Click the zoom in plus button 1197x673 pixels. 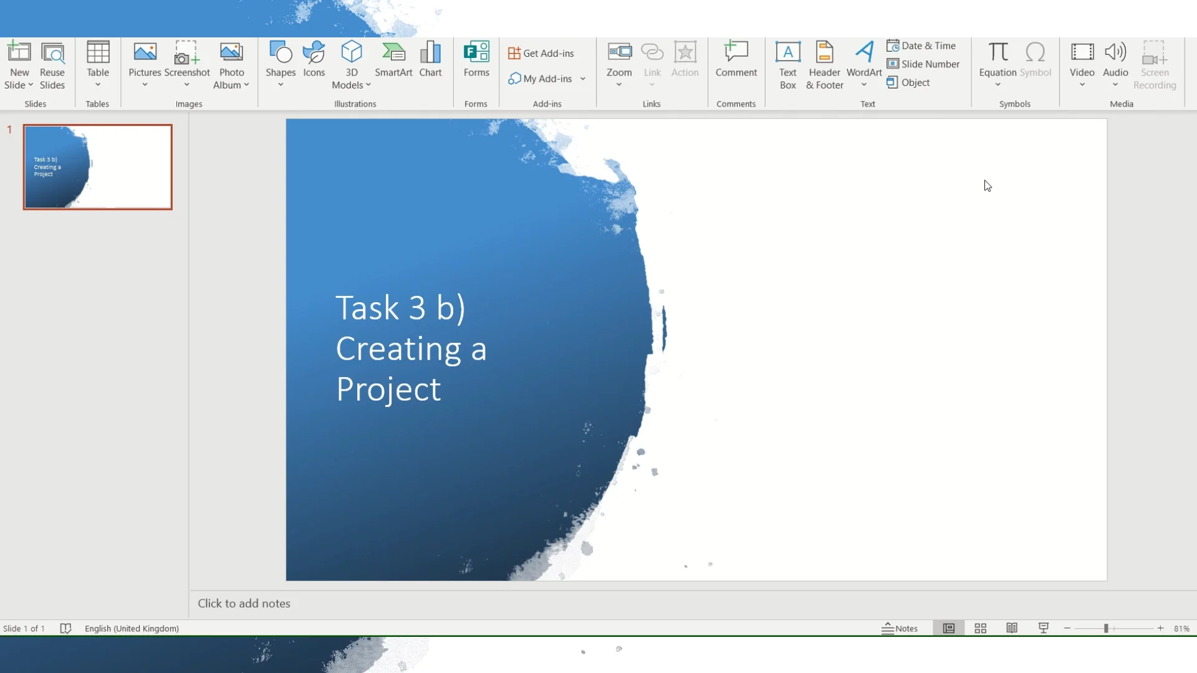pyautogui.click(x=1160, y=628)
